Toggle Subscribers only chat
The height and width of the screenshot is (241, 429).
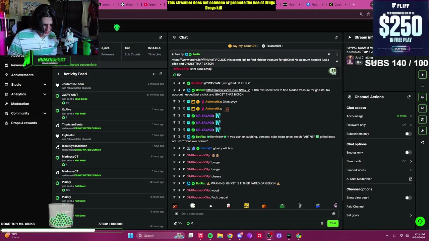(x=408, y=134)
